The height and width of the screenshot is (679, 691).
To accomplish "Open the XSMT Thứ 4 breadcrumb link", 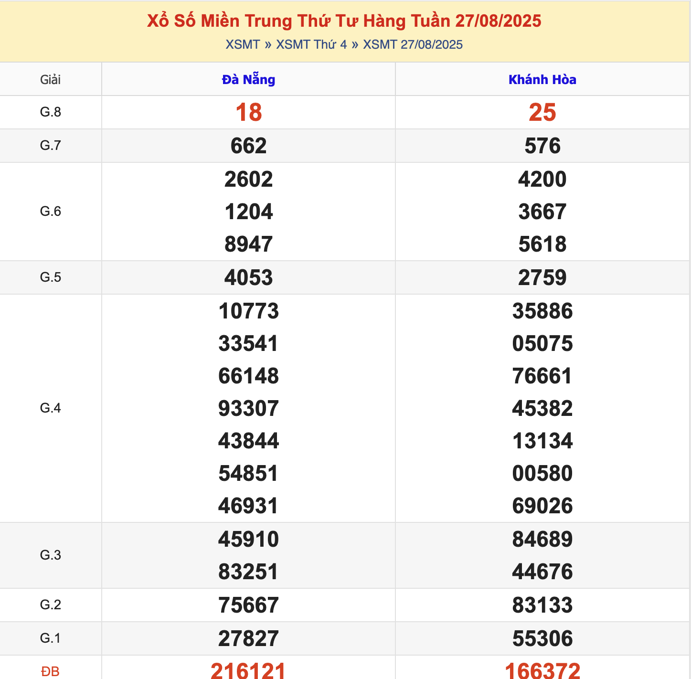I will [311, 44].
